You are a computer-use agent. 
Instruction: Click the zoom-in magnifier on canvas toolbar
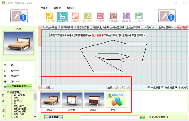(x=117, y=88)
